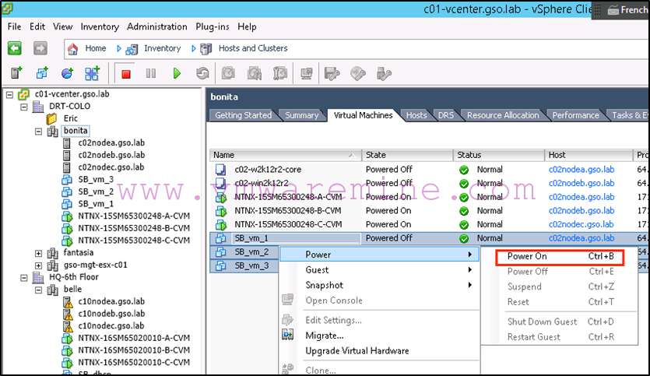Click the Hosts and Clusters breadcrumb icon
Image resolution: width=650 pixels, height=376 pixels.
tap(206, 49)
